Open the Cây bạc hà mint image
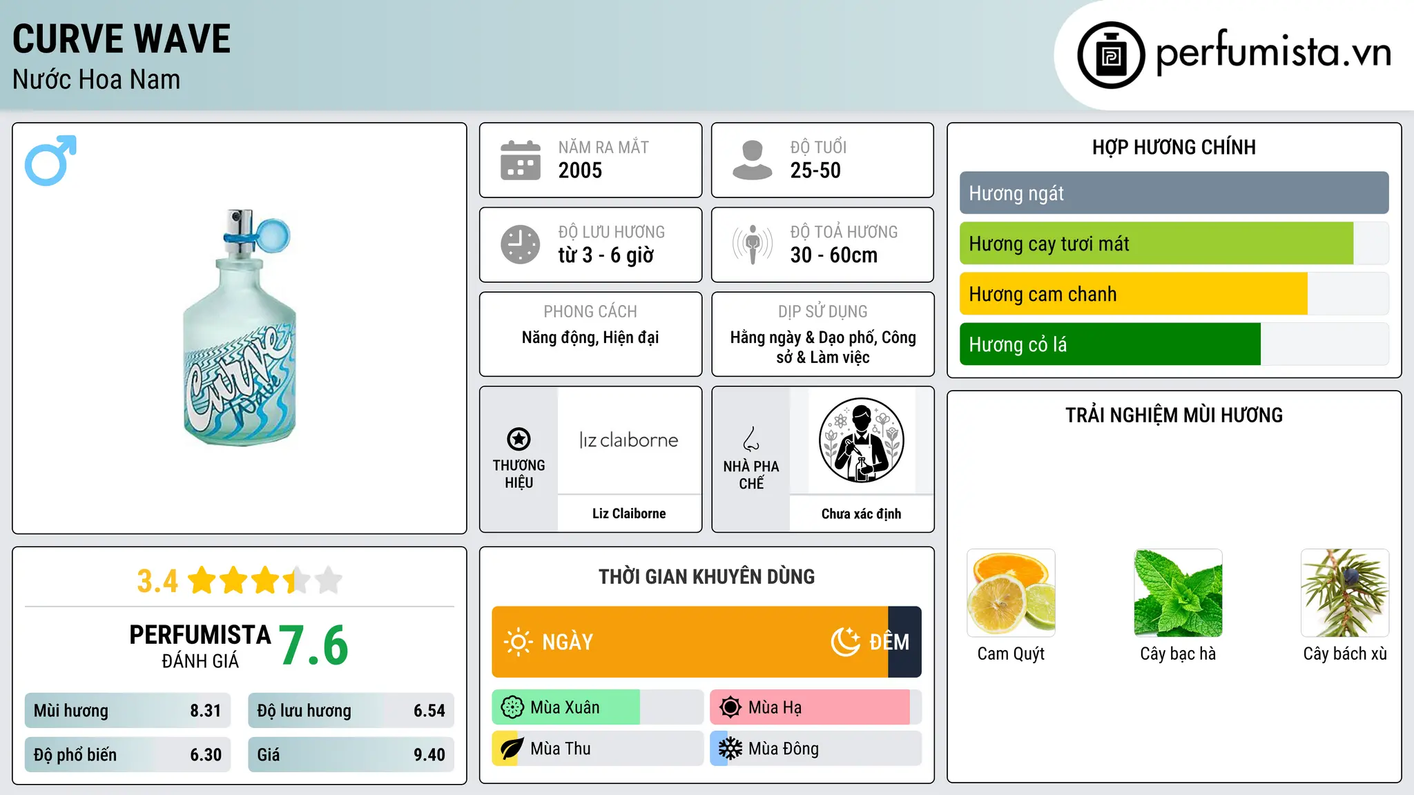This screenshot has width=1414, height=795. click(1178, 593)
